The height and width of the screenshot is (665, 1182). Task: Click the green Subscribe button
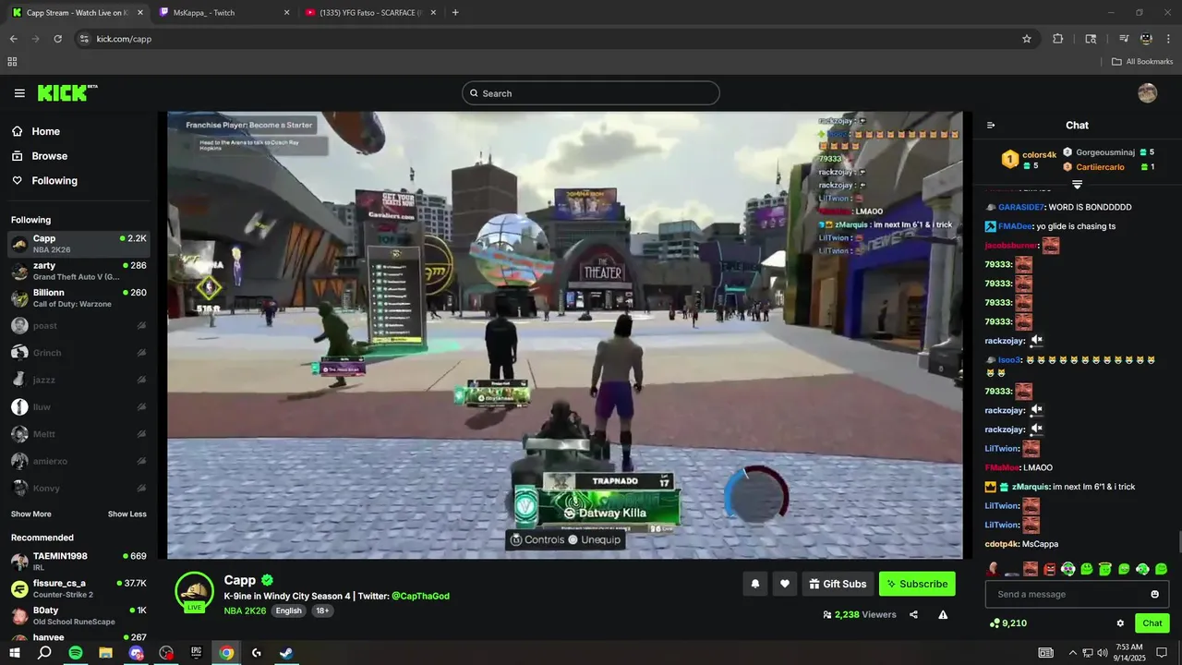click(917, 584)
